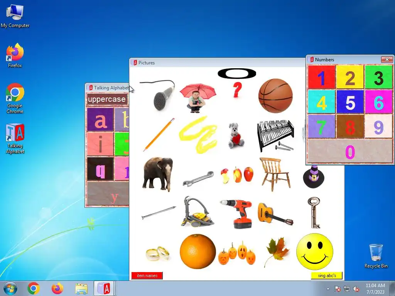Select the wrench picture

(x=198, y=179)
